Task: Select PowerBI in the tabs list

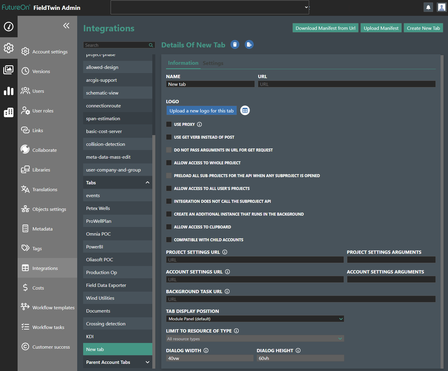Action: (94, 247)
